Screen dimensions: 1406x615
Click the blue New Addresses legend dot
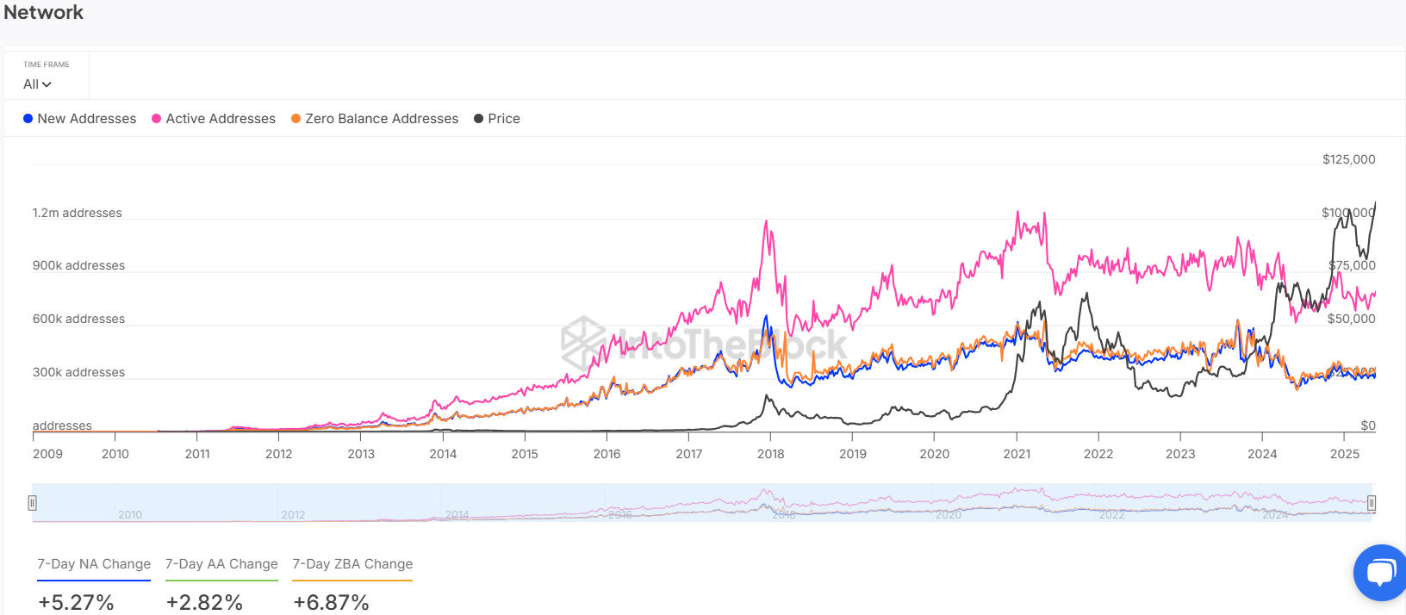28,119
